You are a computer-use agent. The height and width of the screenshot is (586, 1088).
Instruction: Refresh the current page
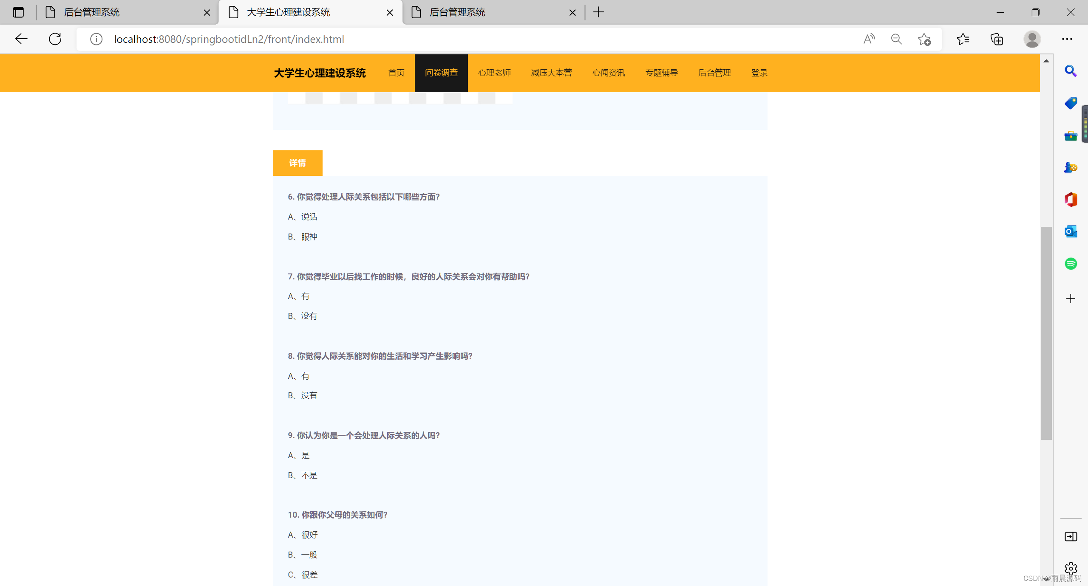[x=55, y=39]
